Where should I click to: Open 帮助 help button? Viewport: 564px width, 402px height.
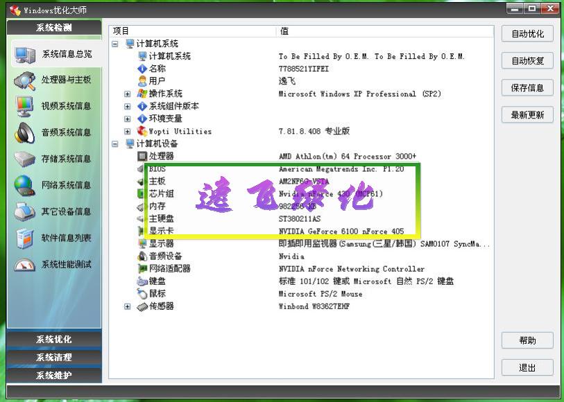[x=527, y=340]
